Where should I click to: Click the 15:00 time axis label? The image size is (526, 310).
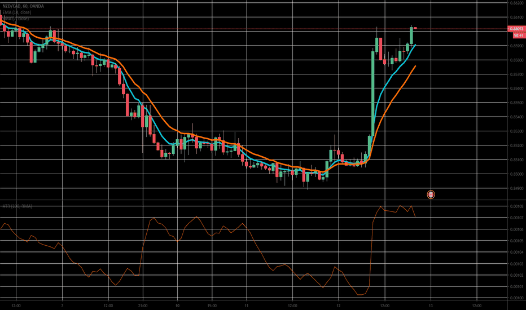[212, 305]
